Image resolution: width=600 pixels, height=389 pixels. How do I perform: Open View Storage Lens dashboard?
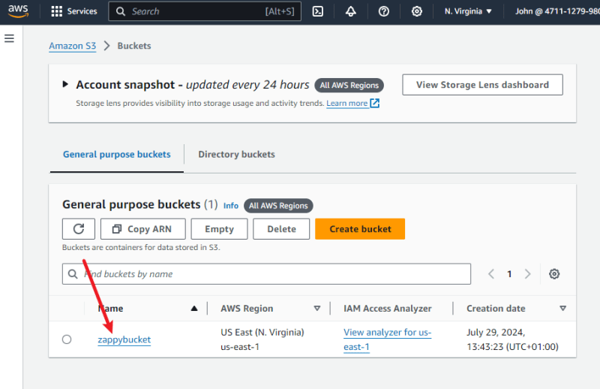tap(482, 85)
